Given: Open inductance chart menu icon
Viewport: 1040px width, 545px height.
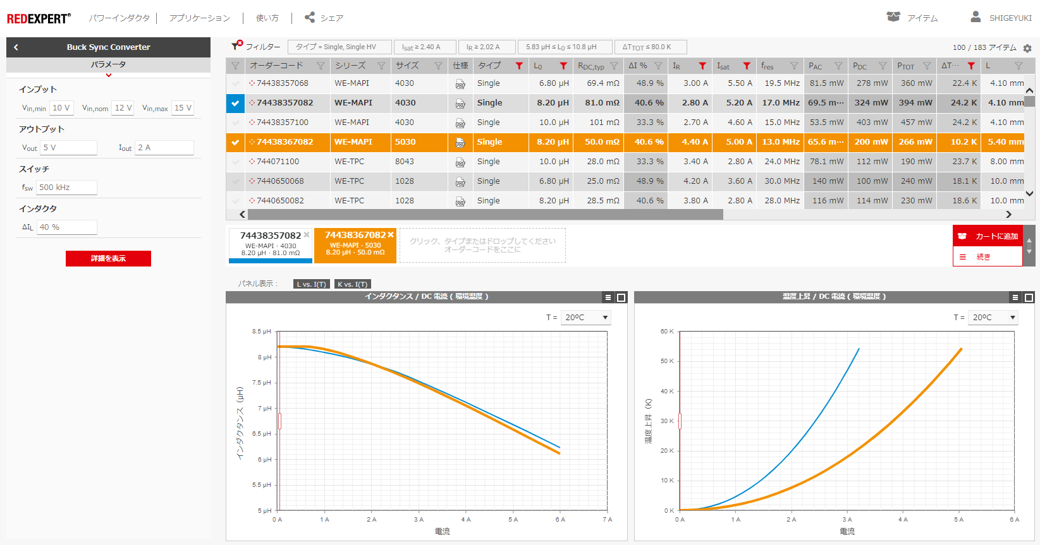Looking at the screenshot, I should 608,297.
